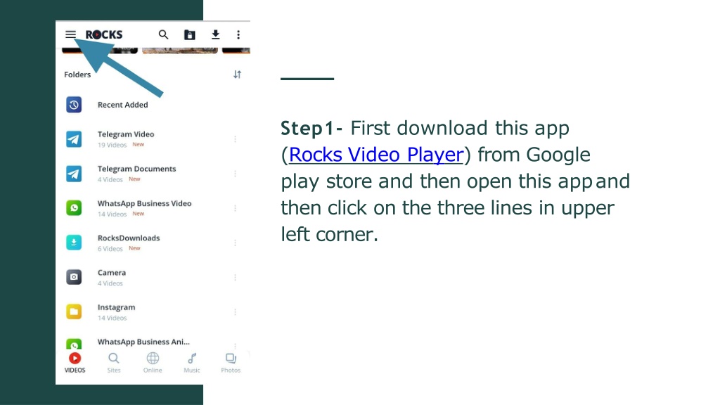Switch to the Online tab
The image size is (720, 405).
153,363
